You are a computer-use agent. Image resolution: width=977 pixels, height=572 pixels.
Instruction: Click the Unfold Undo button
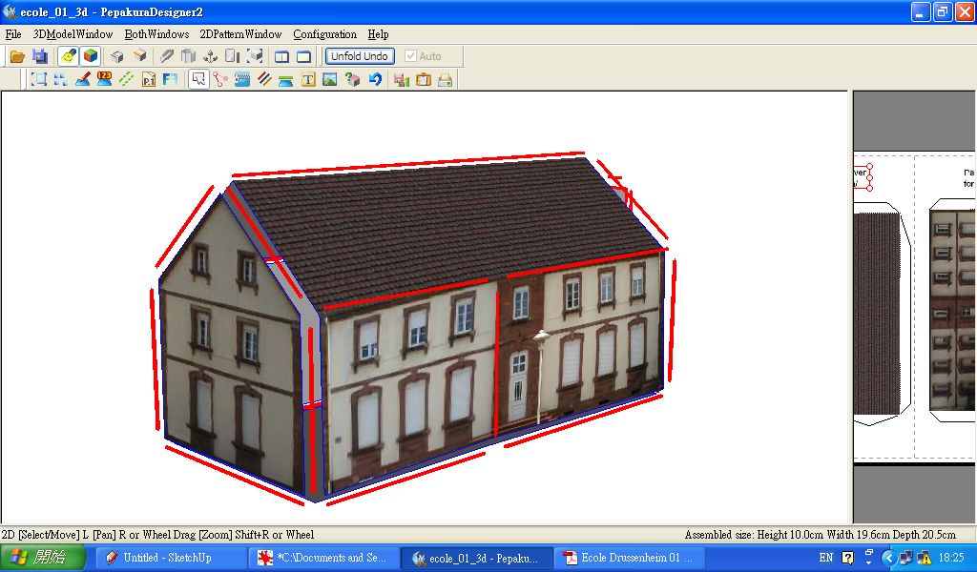pyautogui.click(x=360, y=56)
